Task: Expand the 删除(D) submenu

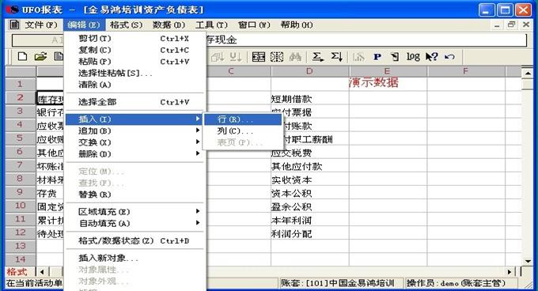Action: [135, 154]
